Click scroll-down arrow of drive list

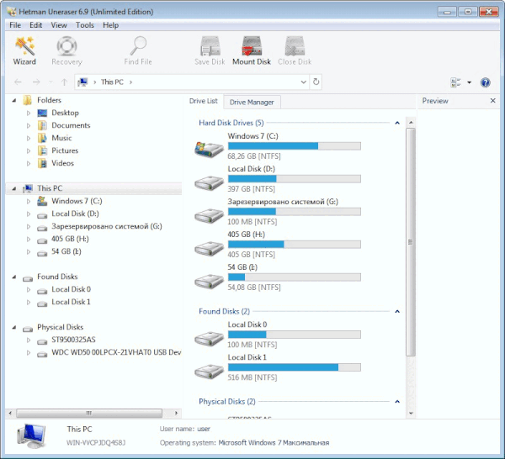pyautogui.click(x=411, y=414)
